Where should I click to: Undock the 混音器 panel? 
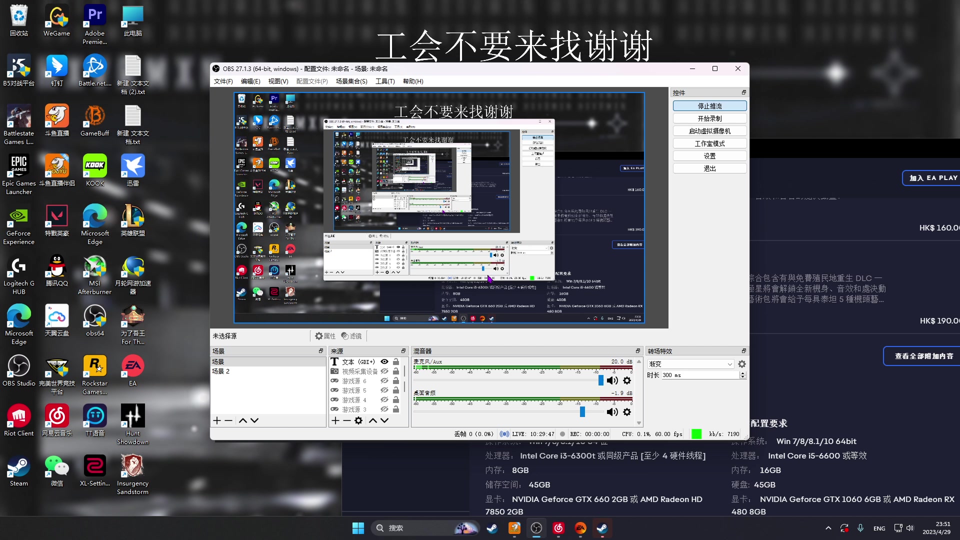pos(638,351)
